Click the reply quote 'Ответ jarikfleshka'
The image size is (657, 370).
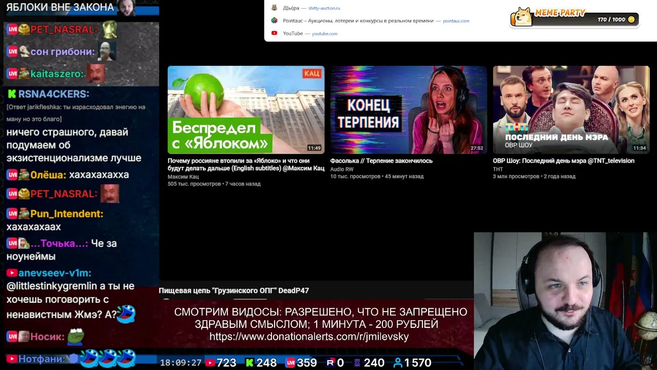(x=76, y=113)
